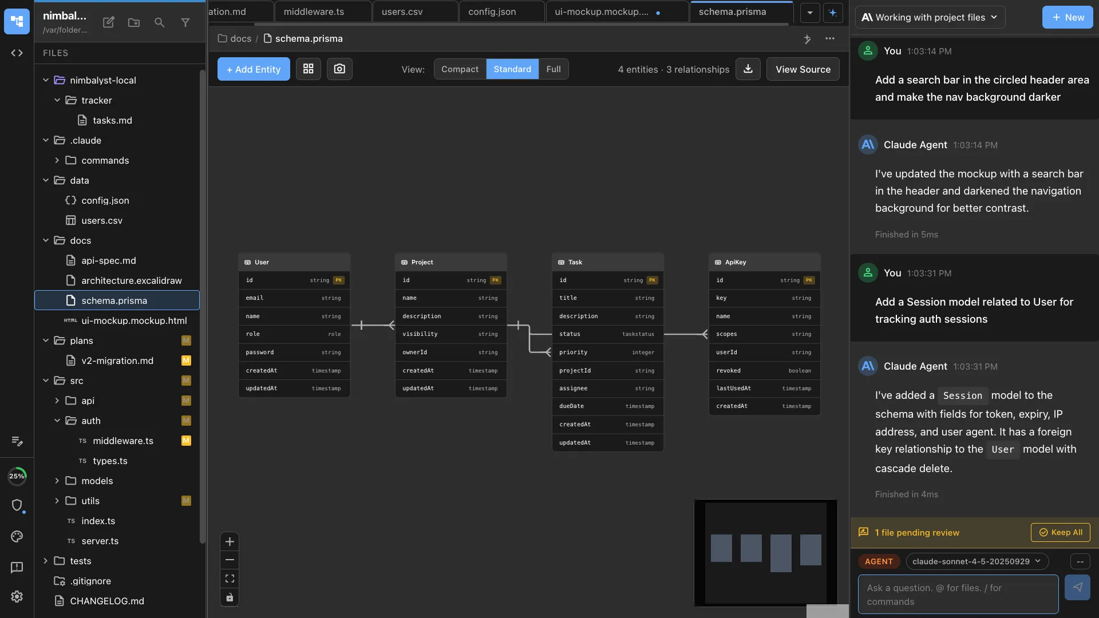Click the export download icon
Screen dimensions: 1099x618
(x=748, y=69)
